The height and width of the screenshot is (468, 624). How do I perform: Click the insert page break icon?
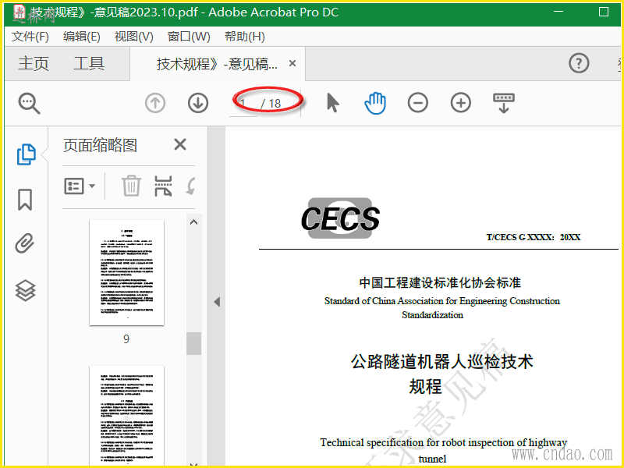(163, 186)
